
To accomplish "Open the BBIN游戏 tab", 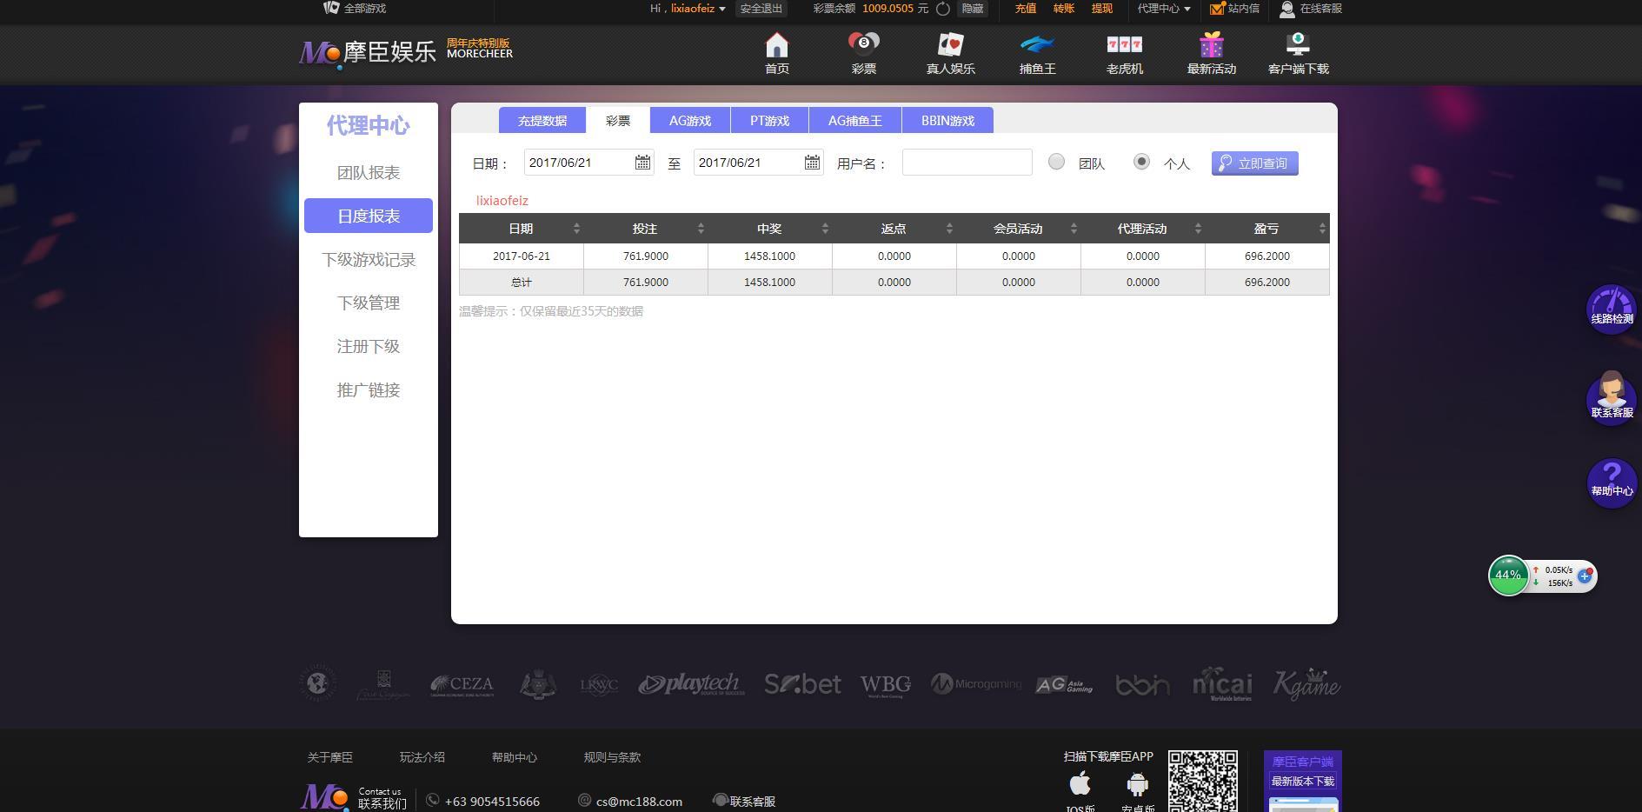I will (948, 120).
